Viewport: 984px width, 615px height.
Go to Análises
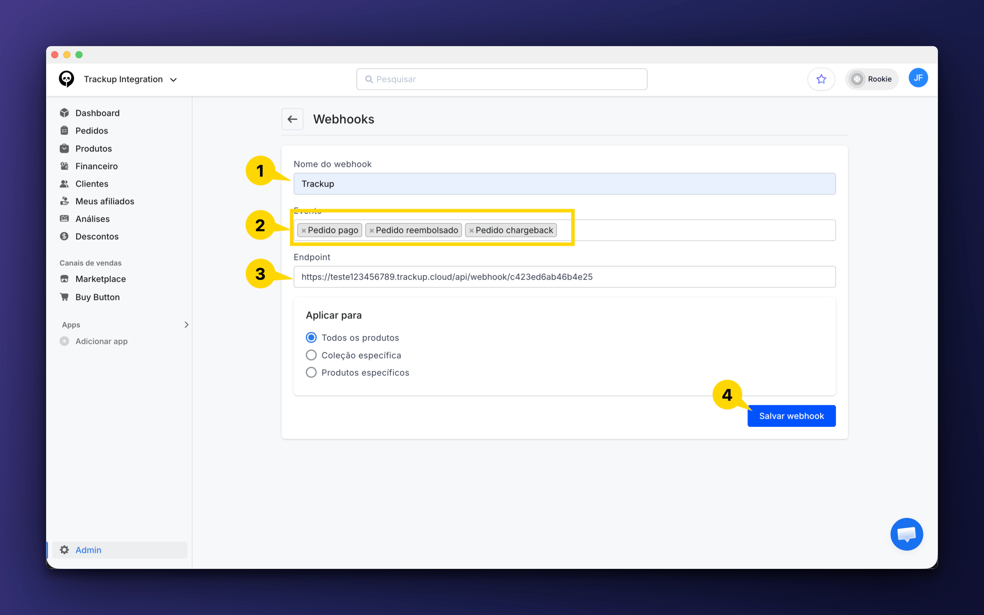click(x=92, y=219)
